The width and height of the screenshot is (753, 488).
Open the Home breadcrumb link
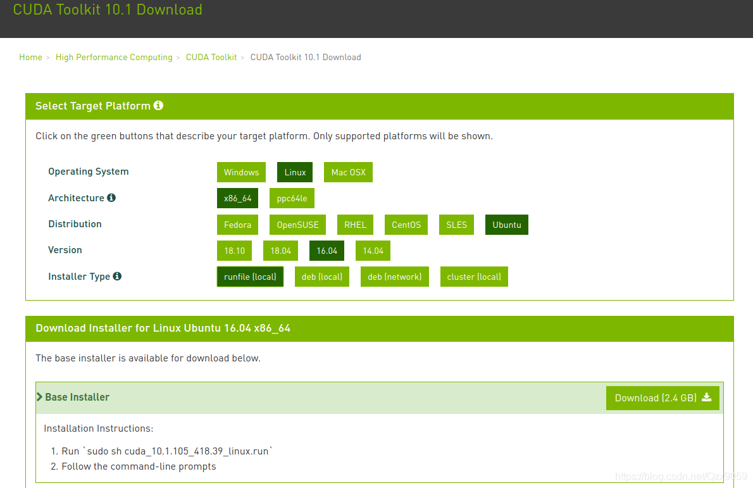click(31, 57)
